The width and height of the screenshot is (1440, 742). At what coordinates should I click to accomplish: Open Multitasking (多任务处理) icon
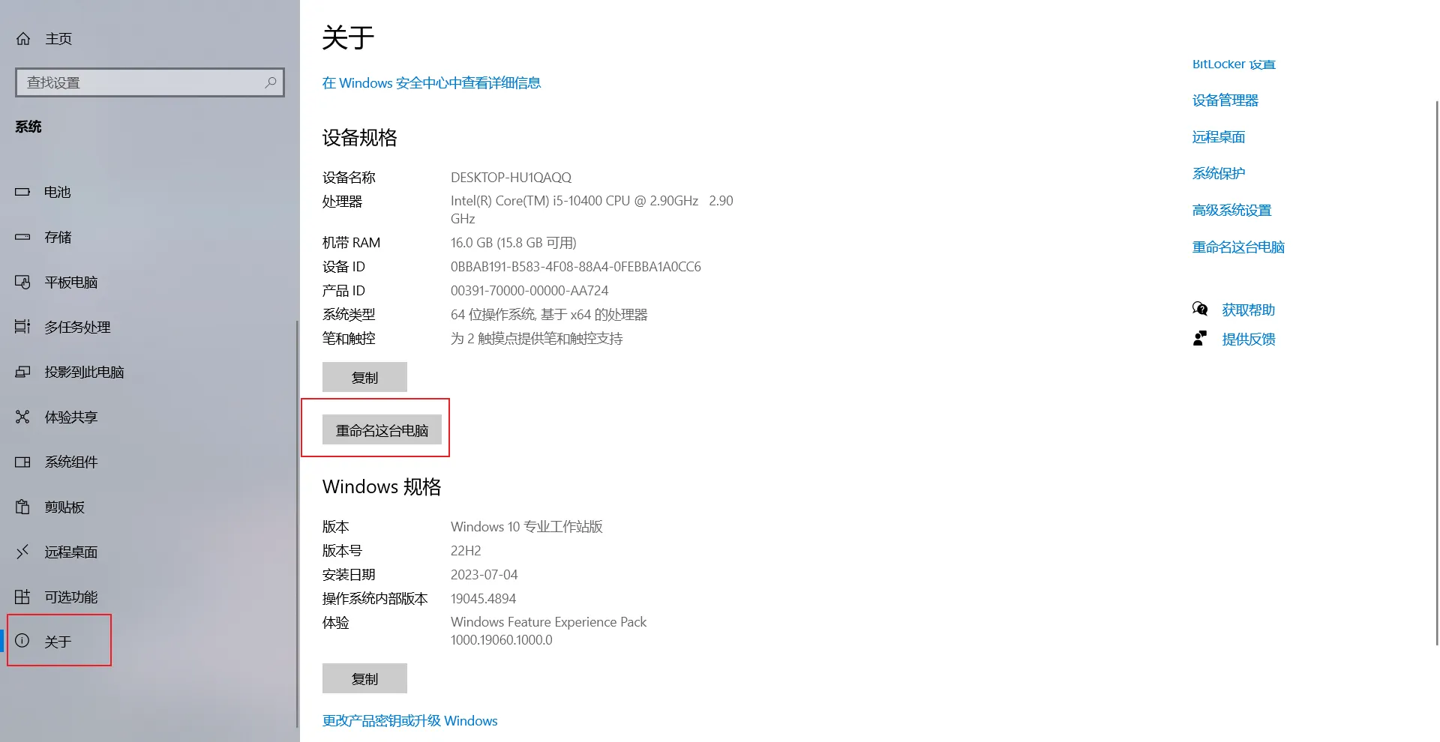(22, 327)
